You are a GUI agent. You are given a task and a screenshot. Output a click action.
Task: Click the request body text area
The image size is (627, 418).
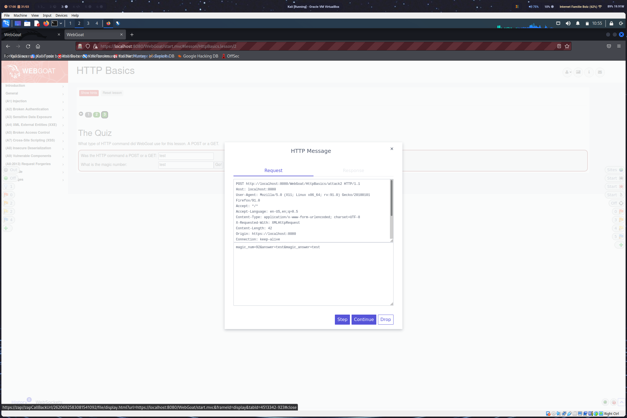[313, 274]
